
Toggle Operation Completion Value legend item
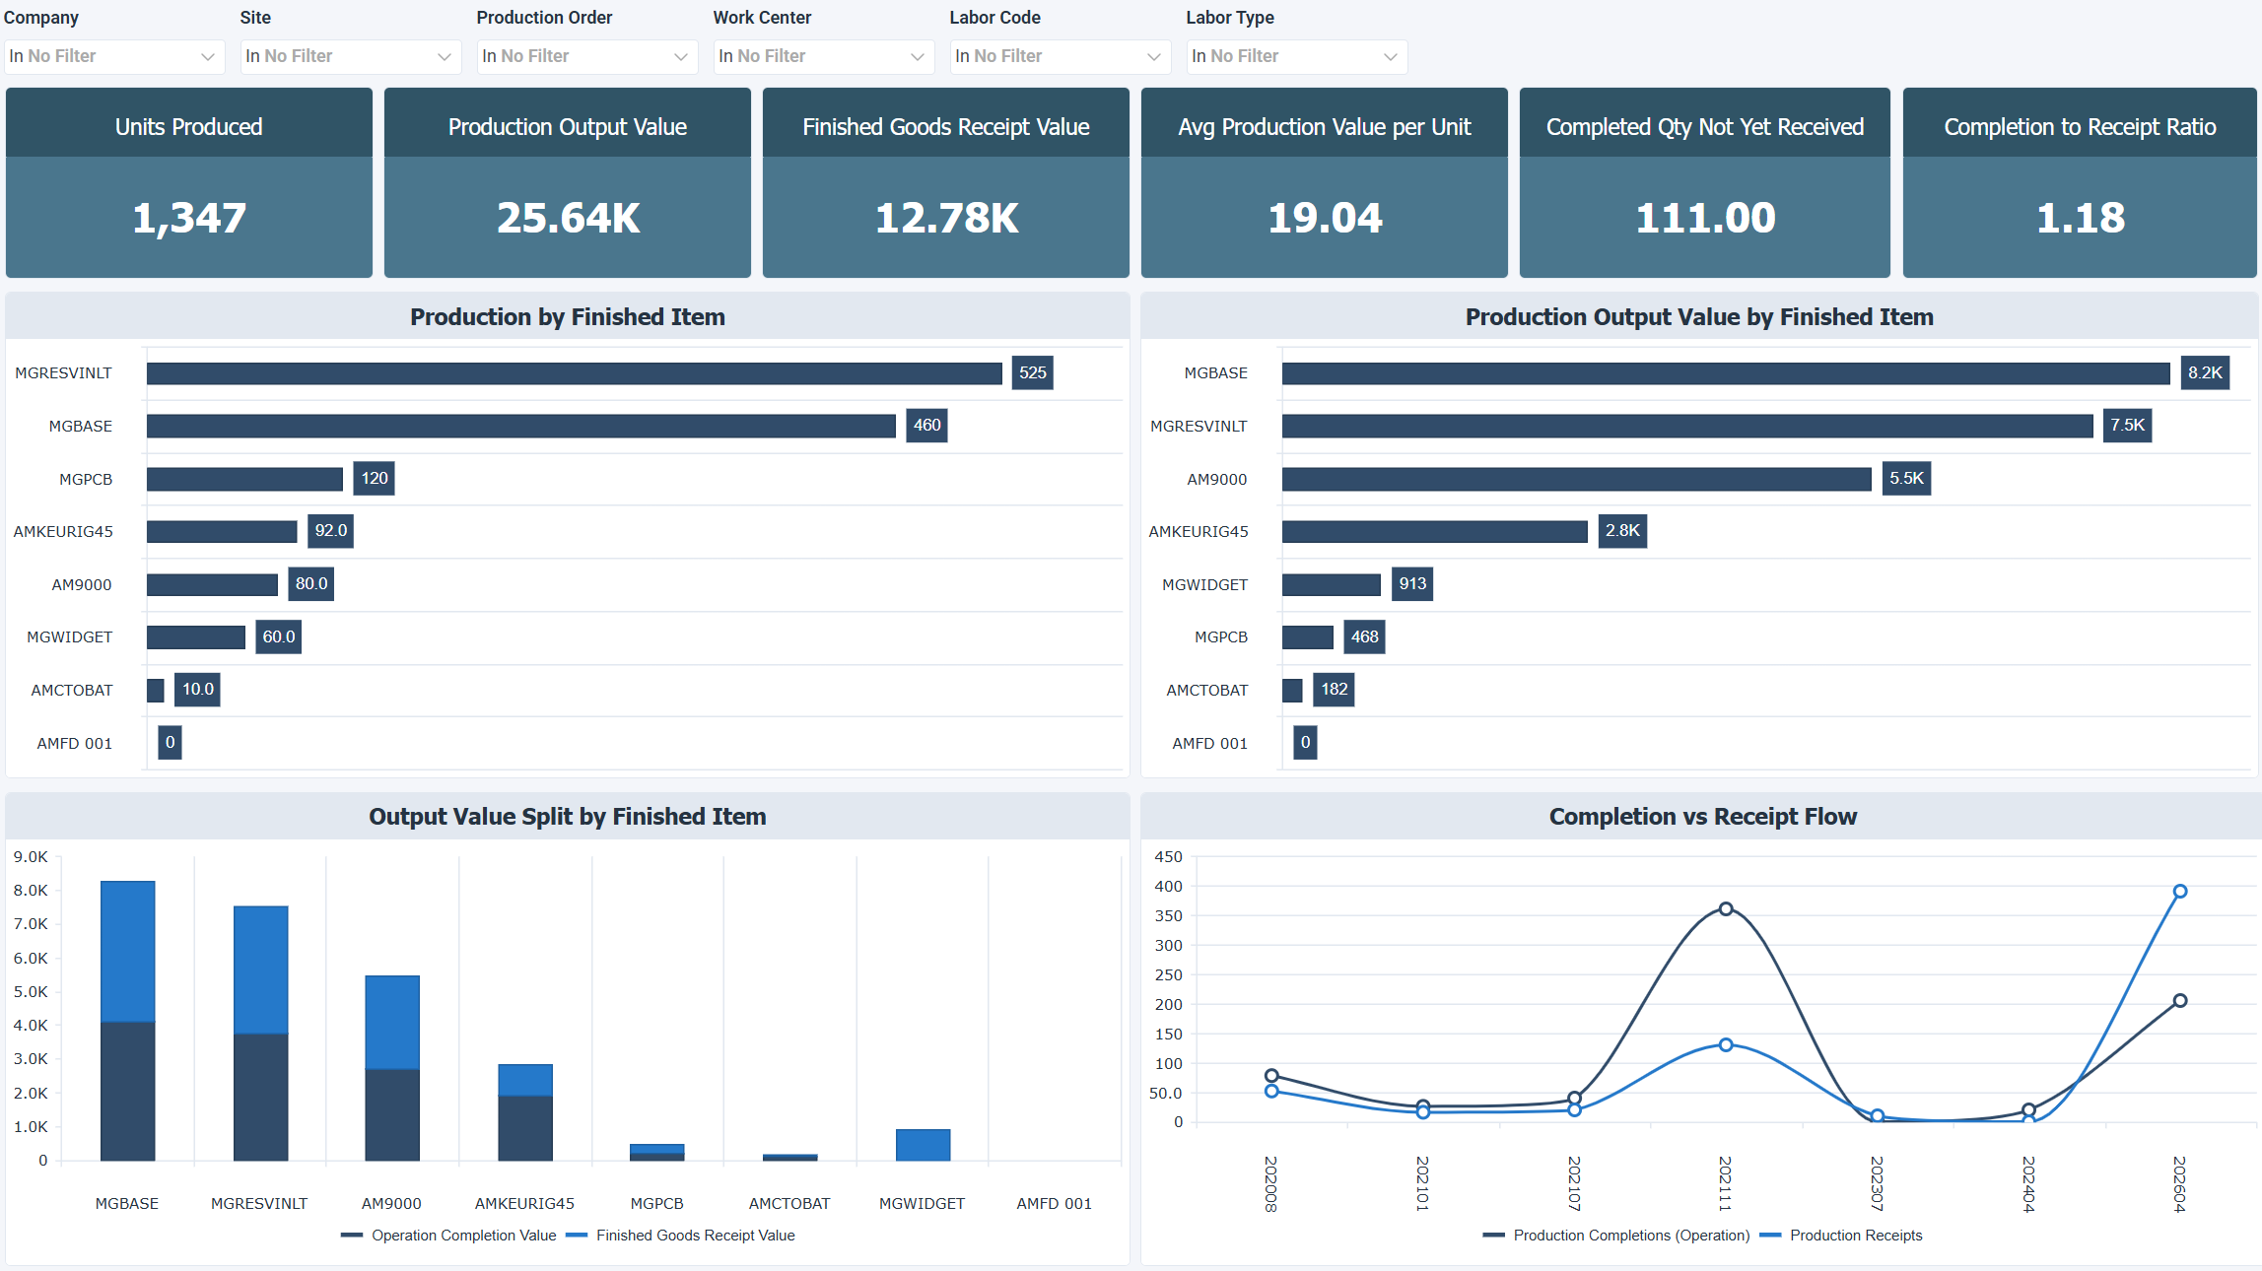(462, 1236)
